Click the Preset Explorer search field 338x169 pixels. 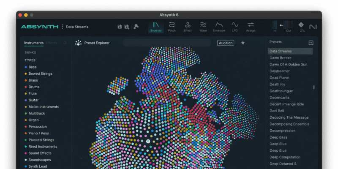[167, 43]
